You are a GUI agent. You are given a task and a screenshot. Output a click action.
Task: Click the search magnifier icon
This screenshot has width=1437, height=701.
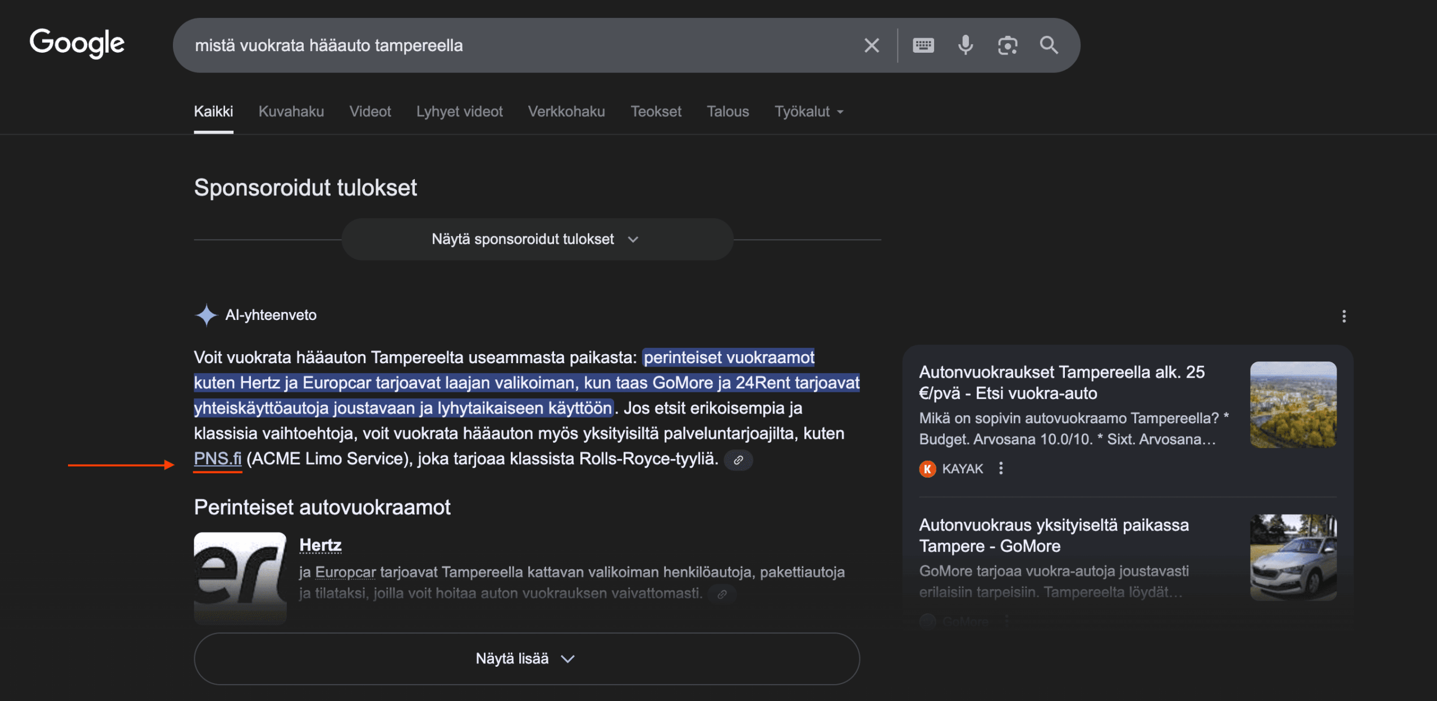pyautogui.click(x=1049, y=45)
